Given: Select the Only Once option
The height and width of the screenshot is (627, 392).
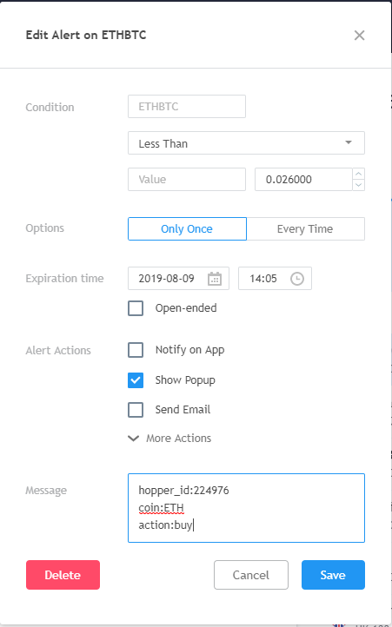Looking at the screenshot, I should (x=187, y=228).
